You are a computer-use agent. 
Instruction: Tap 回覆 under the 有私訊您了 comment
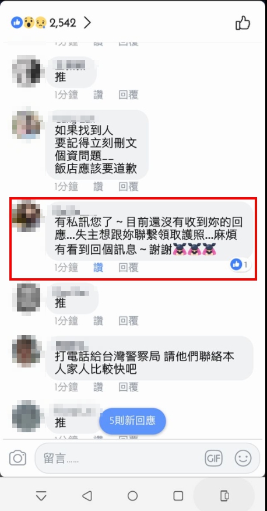[129, 268]
